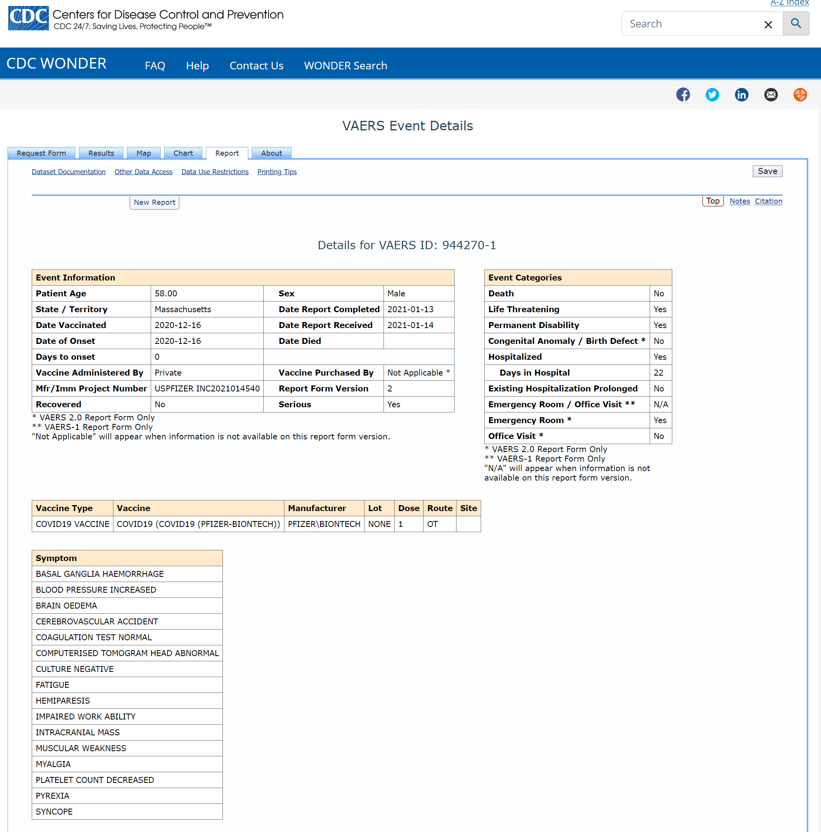Click the CDC logo
Image resolution: width=821 pixels, height=832 pixels.
29,18
